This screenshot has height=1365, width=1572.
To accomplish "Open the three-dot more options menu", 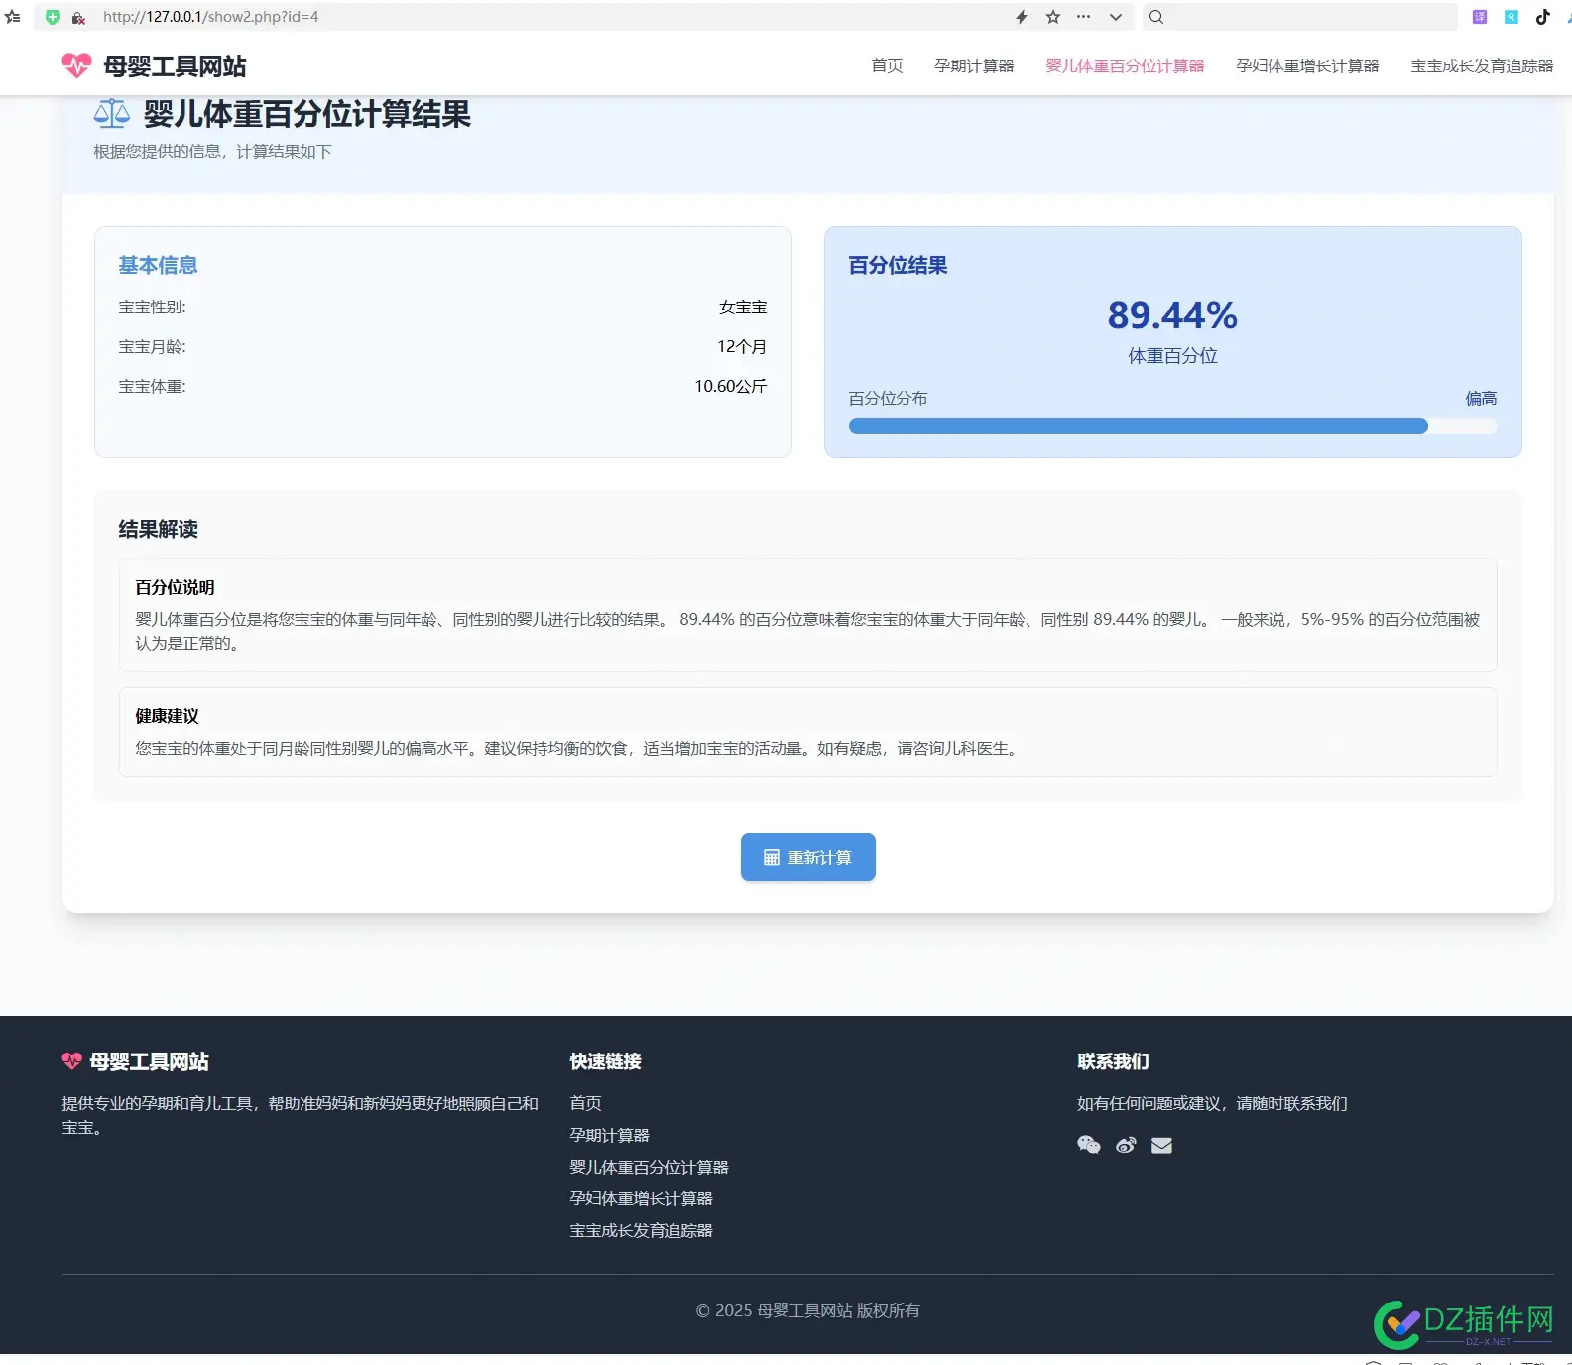I will click(1084, 17).
